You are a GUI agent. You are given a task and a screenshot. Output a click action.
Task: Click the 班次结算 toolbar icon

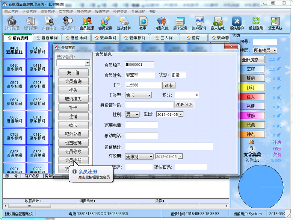[124, 23]
